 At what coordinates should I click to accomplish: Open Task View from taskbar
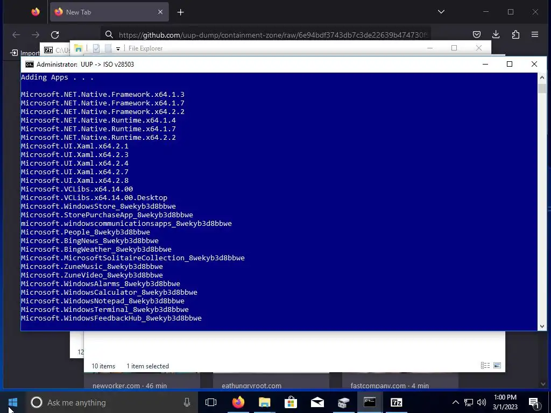(x=211, y=402)
